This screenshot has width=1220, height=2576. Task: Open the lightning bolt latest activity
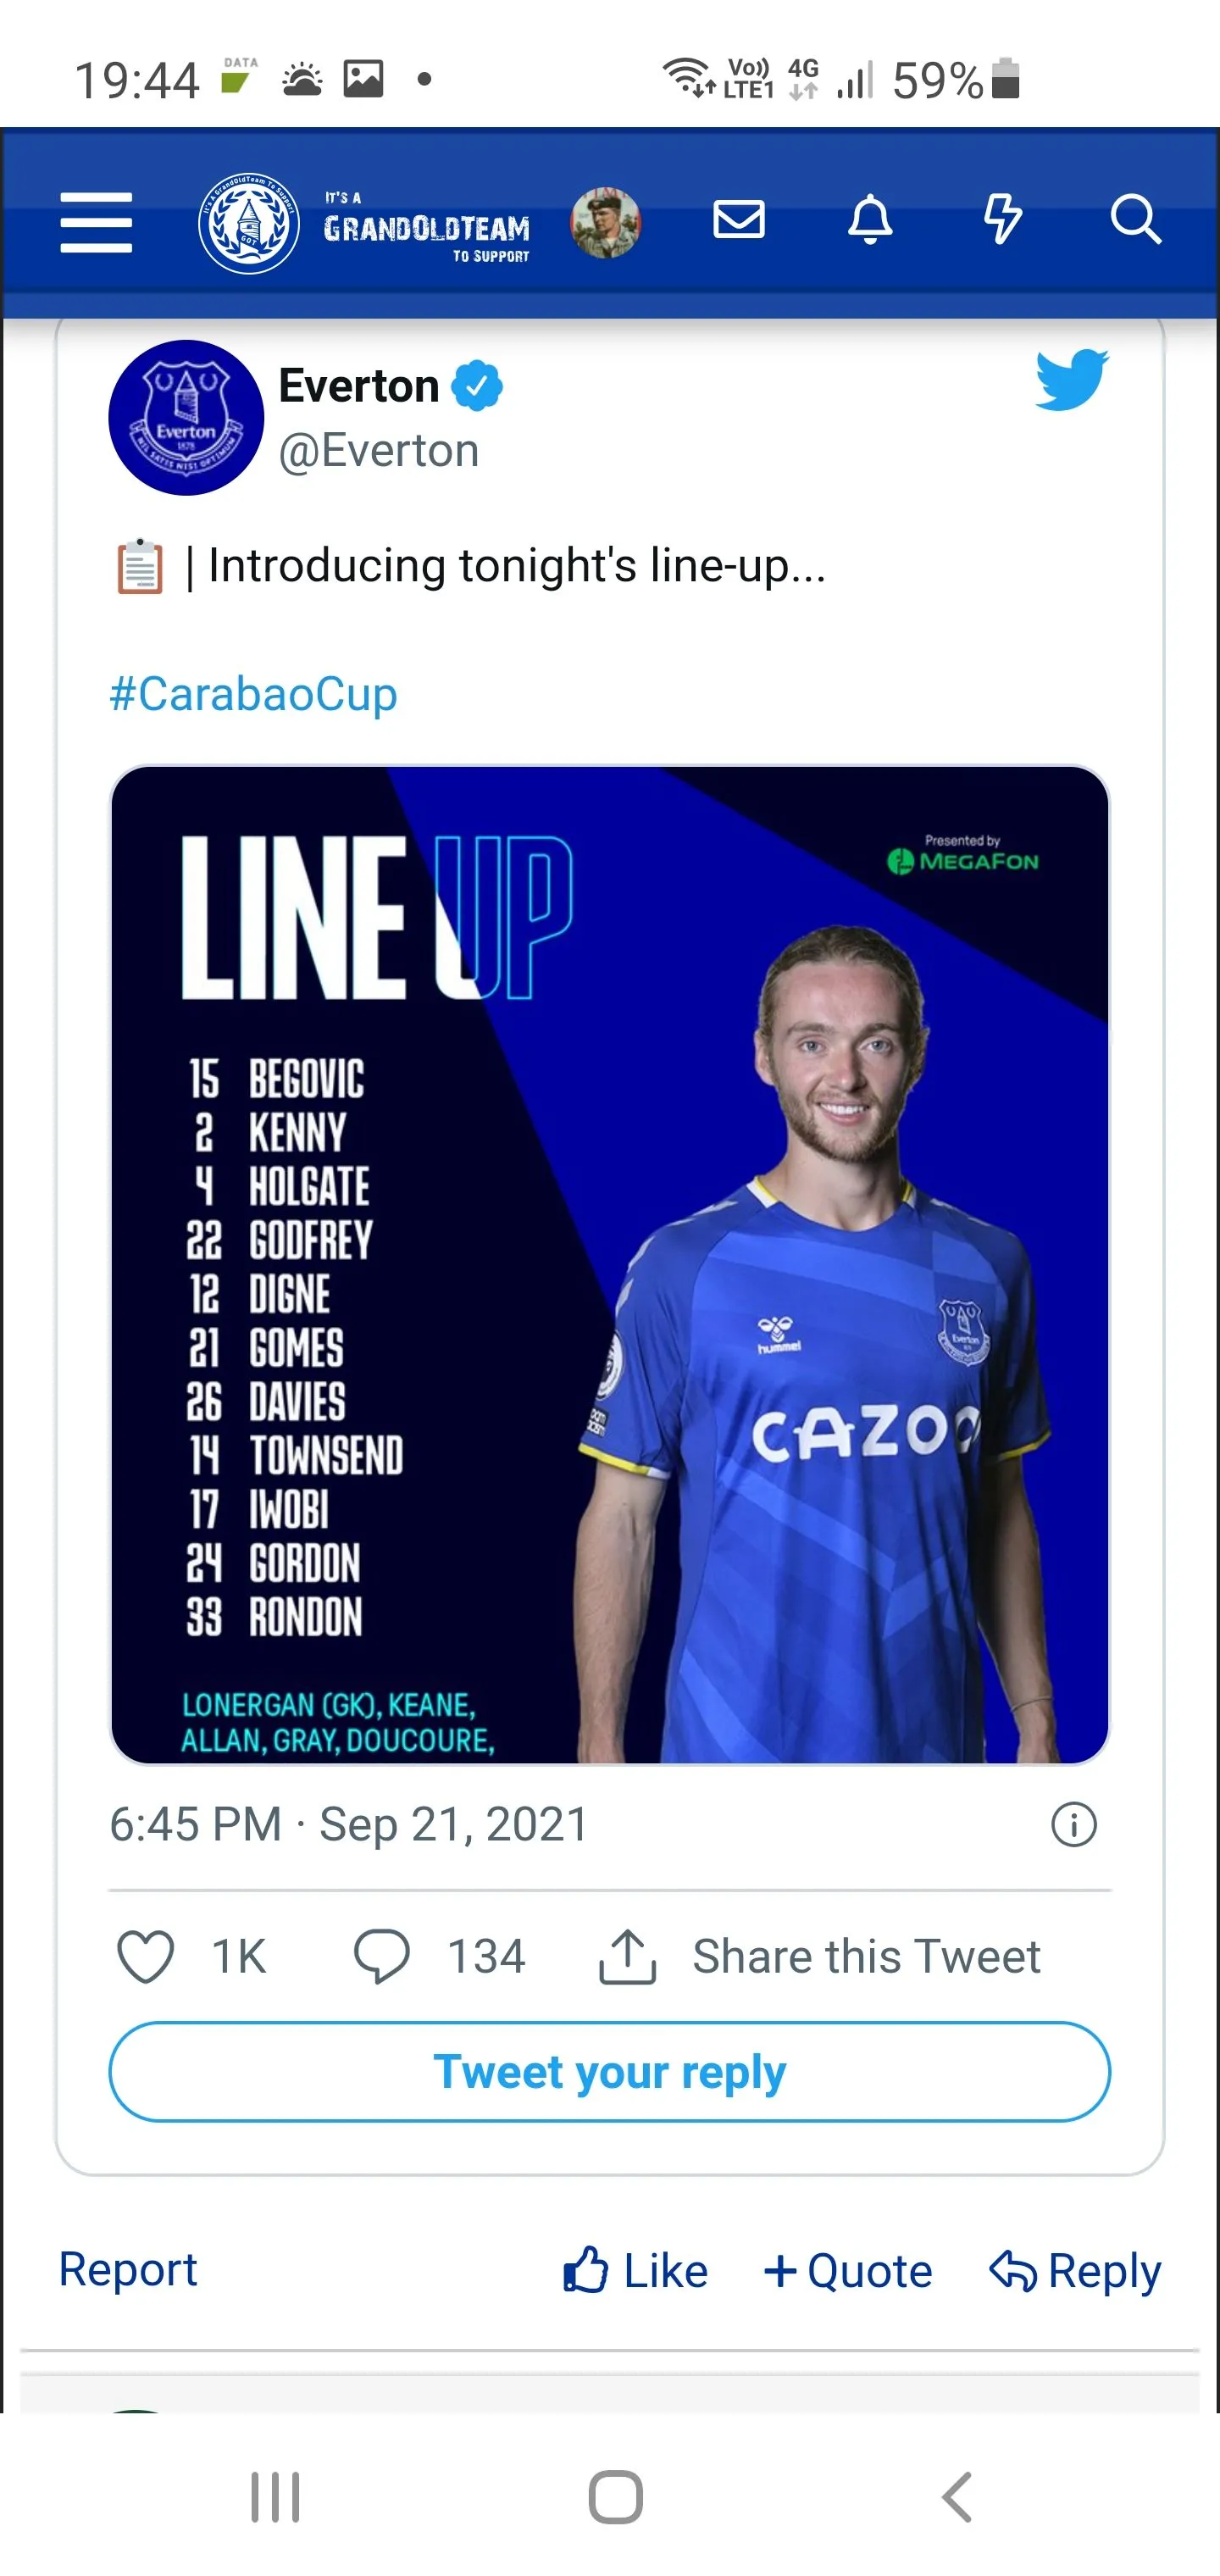(x=1002, y=220)
